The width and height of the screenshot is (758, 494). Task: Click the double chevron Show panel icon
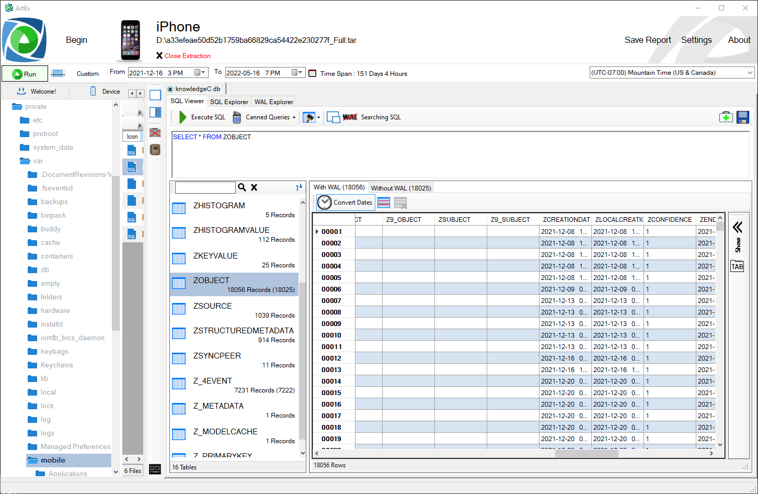coord(738,227)
